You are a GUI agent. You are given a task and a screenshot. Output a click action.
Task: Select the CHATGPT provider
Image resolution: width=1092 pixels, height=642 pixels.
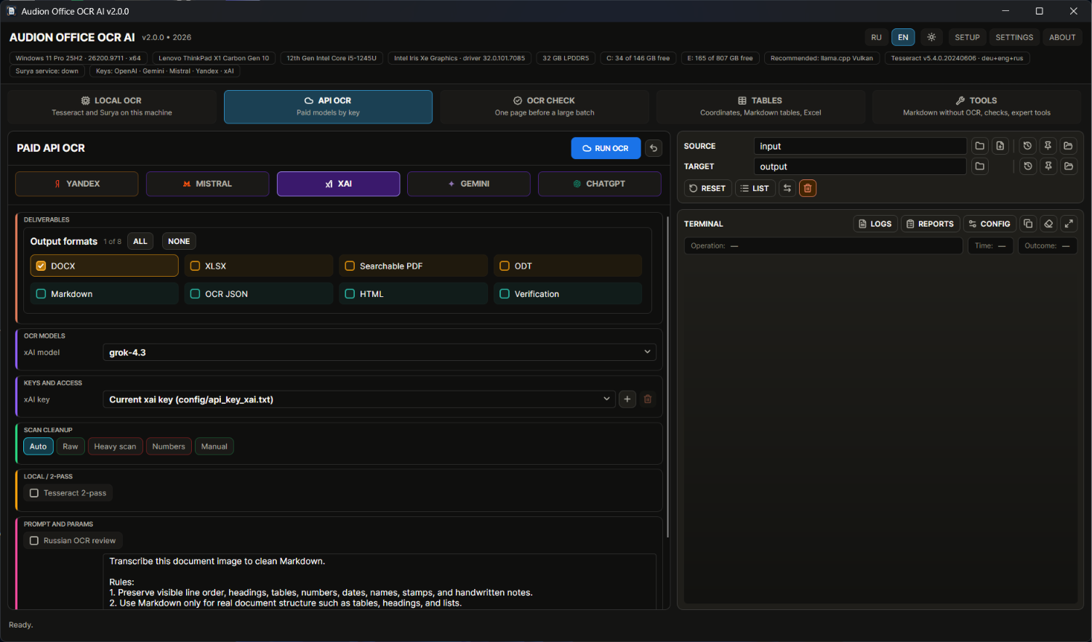[x=600, y=184]
